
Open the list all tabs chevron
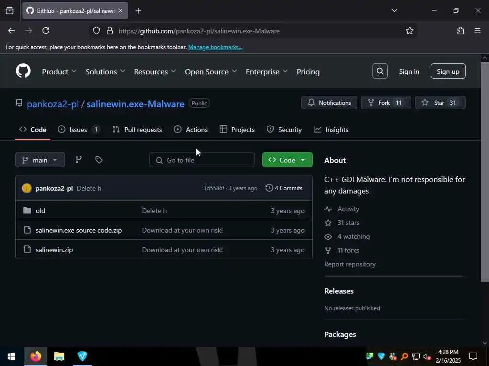(x=394, y=10)
